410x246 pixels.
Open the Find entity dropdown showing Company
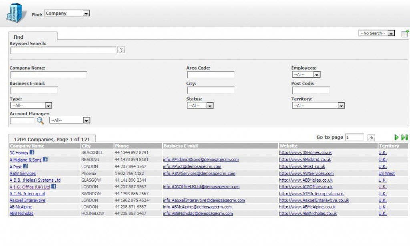[x=67, y=13]
